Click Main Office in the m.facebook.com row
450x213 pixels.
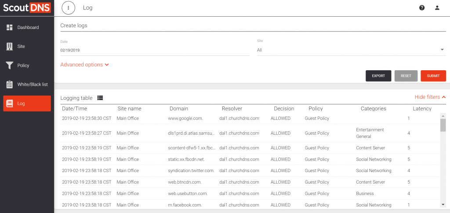click(127, 205)
